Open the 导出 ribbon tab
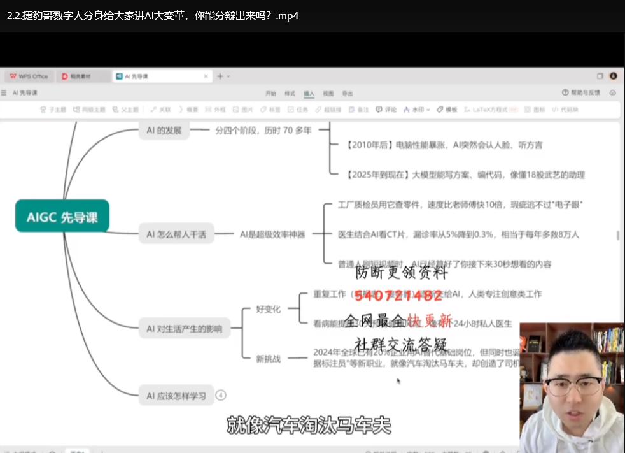 [347, 94]
